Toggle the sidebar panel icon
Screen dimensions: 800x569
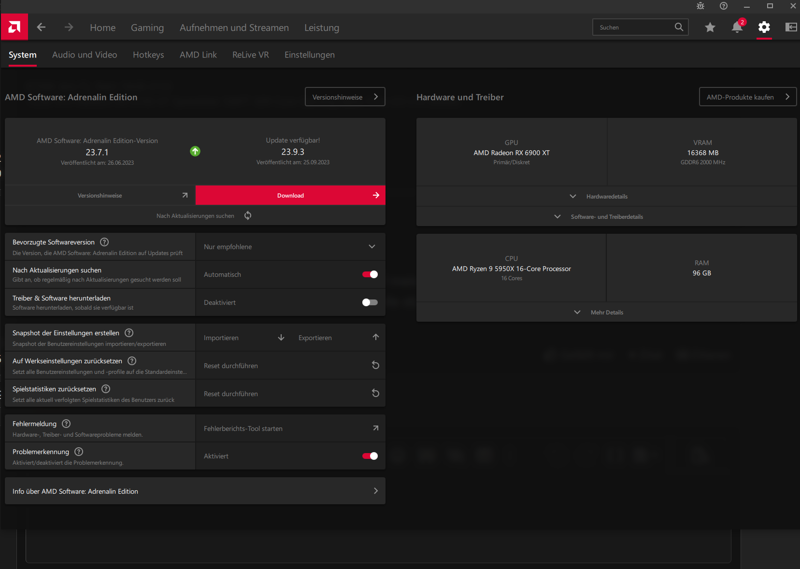click(x=791, y=27)
